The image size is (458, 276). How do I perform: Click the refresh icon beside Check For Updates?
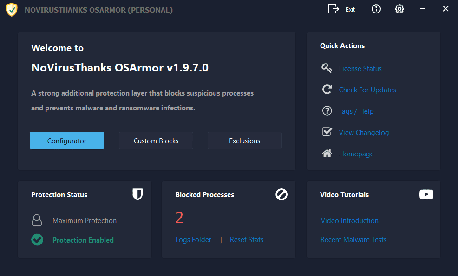click(327, 89)
